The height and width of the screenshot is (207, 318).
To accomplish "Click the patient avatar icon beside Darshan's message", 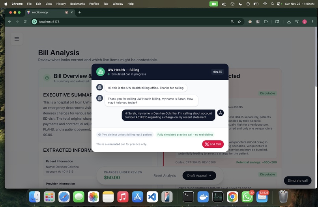I will point(221,113).
